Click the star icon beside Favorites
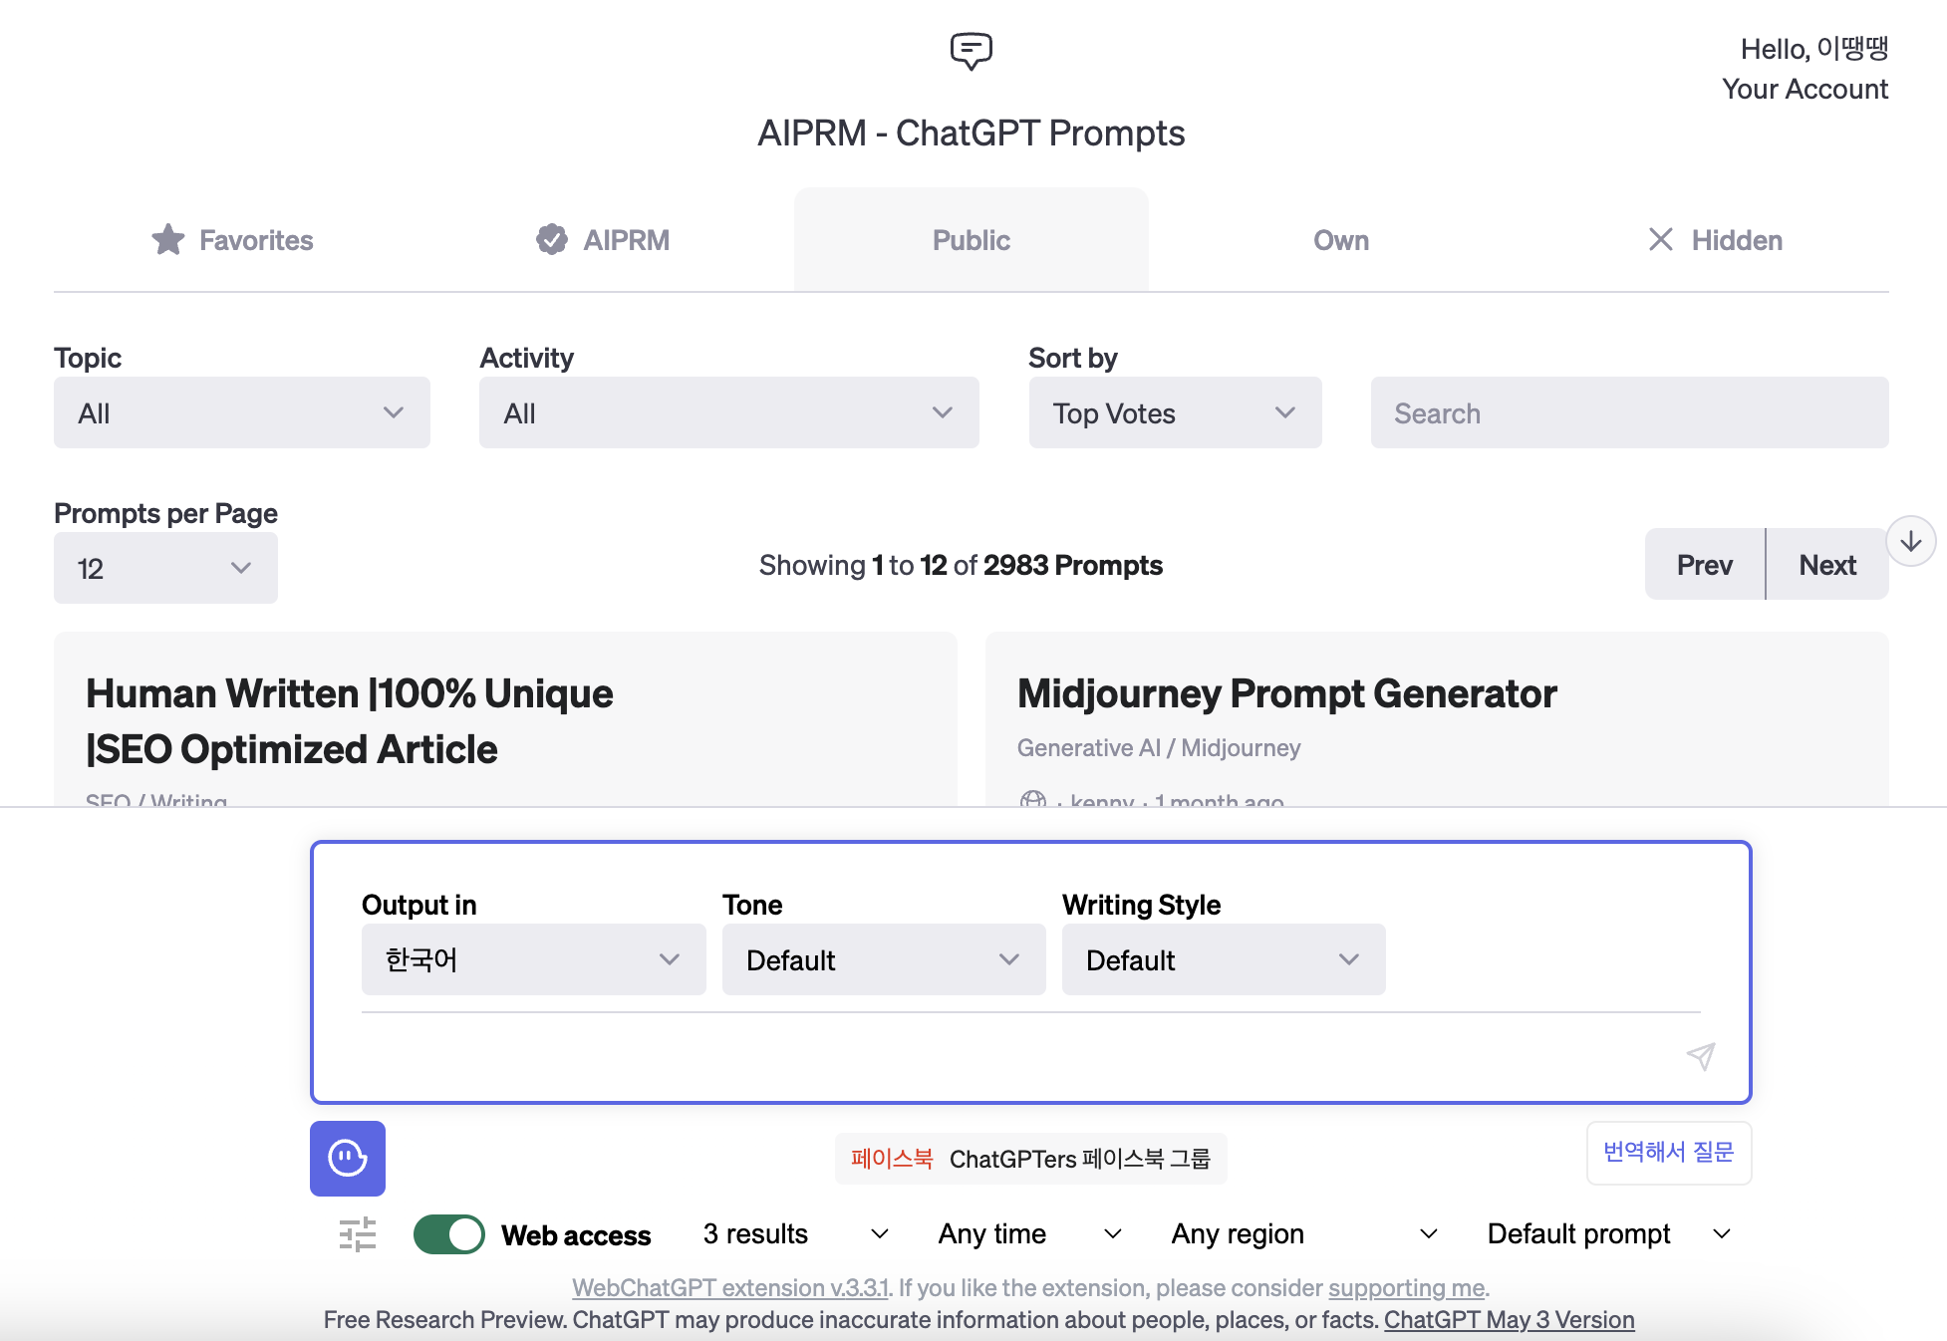Screen dimensions: 1947x1341 tap(167, 239)
